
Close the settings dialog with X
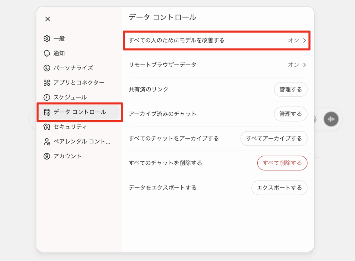pyautogui.click(x=48, y=19)
